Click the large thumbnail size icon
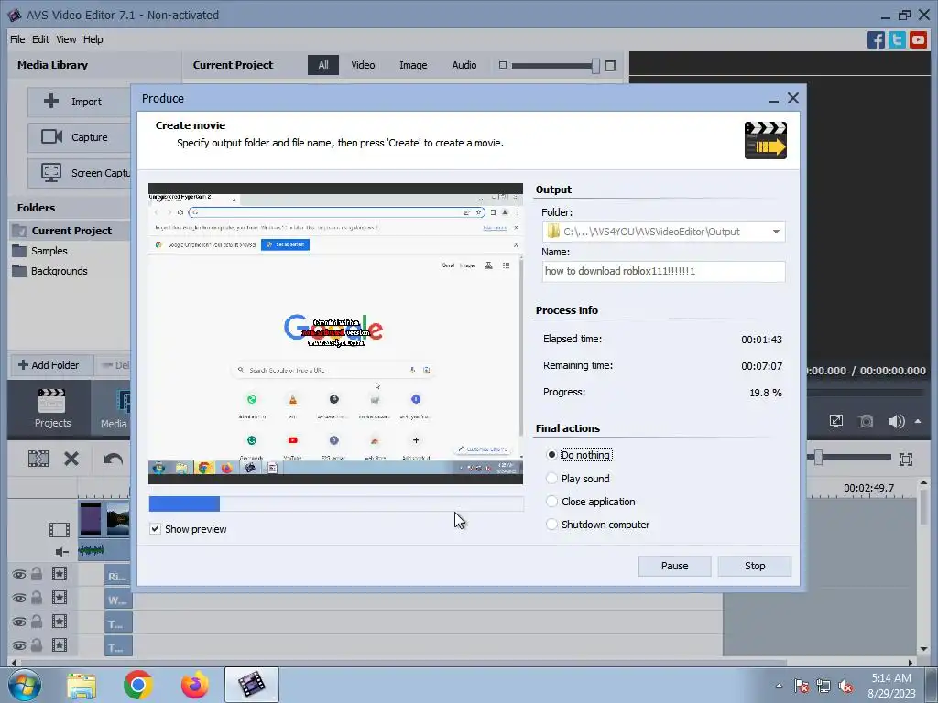The height and width of the screenshot is (703, 938). pos(609,65)
